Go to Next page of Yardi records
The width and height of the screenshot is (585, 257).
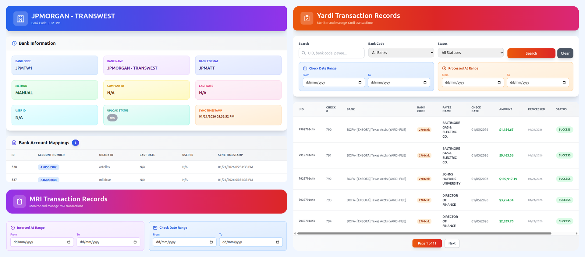point(452,243)
